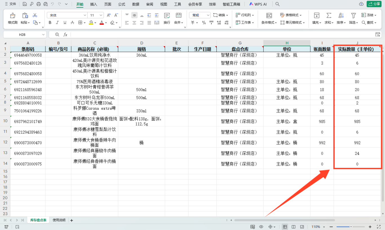The height and width of the screenshot is (230, 385).
Task: Click the add new sheet plus button
Action: [x=72, y=220]
